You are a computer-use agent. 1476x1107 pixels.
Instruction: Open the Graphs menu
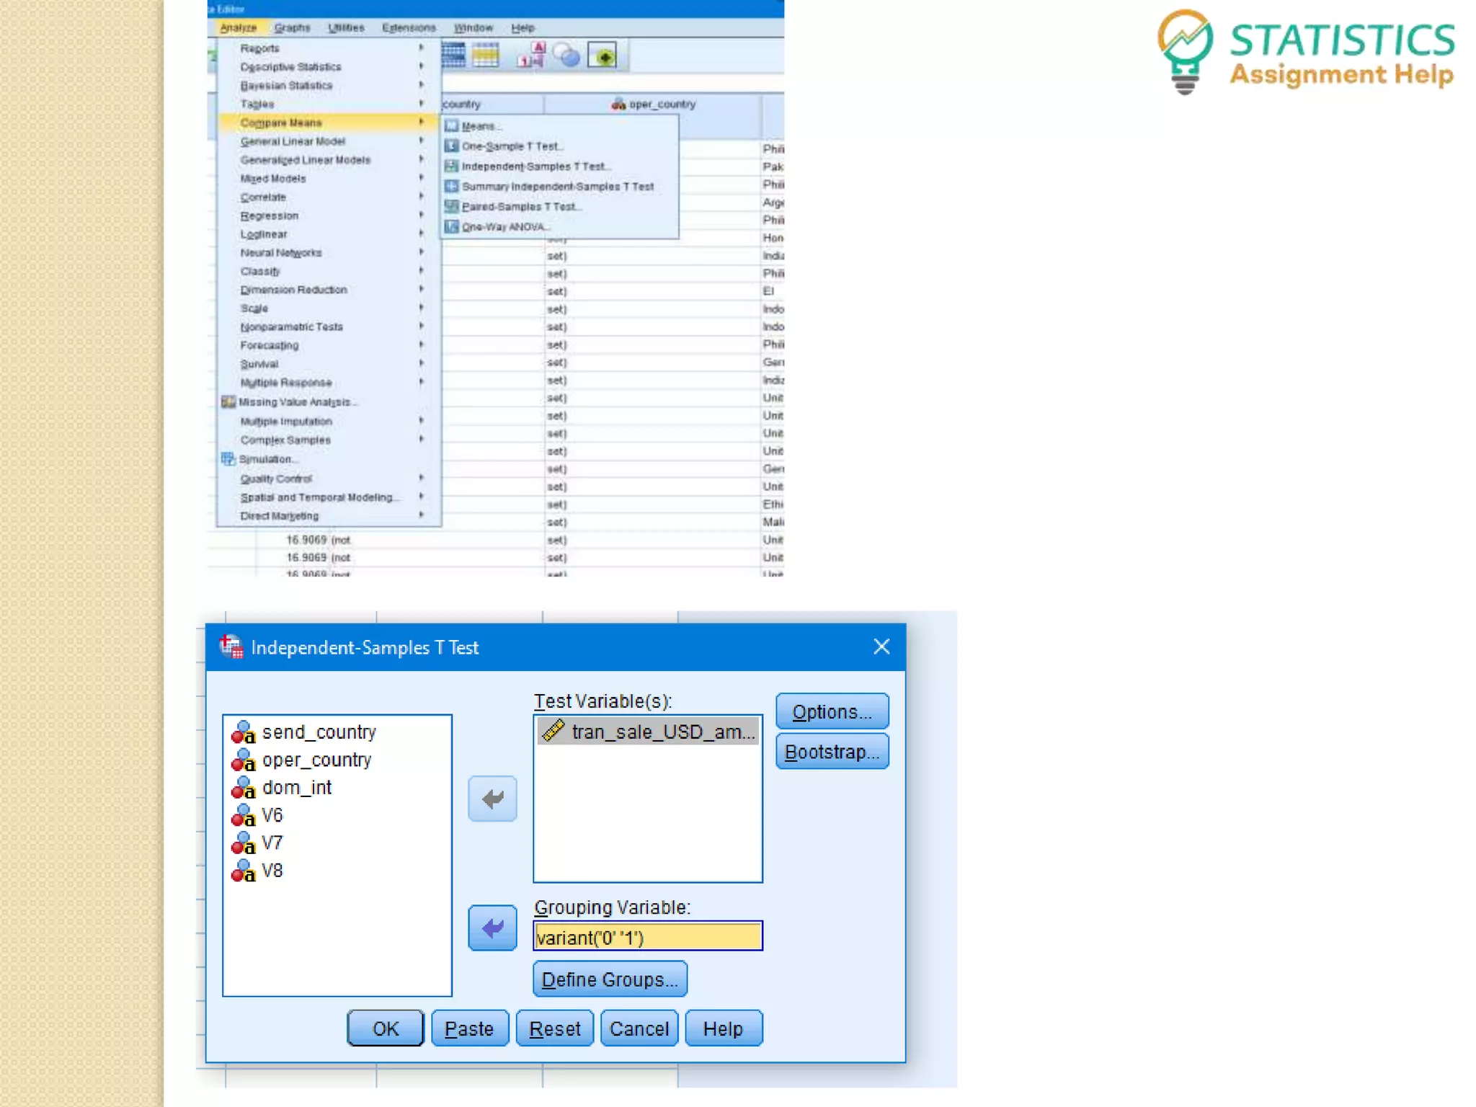point(292,28)
